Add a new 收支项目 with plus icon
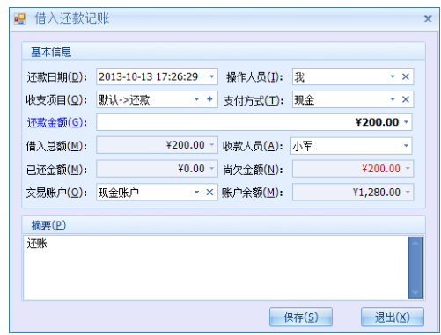Image resolution: width=441 pixels, height=335 pixels. [209, 99]
